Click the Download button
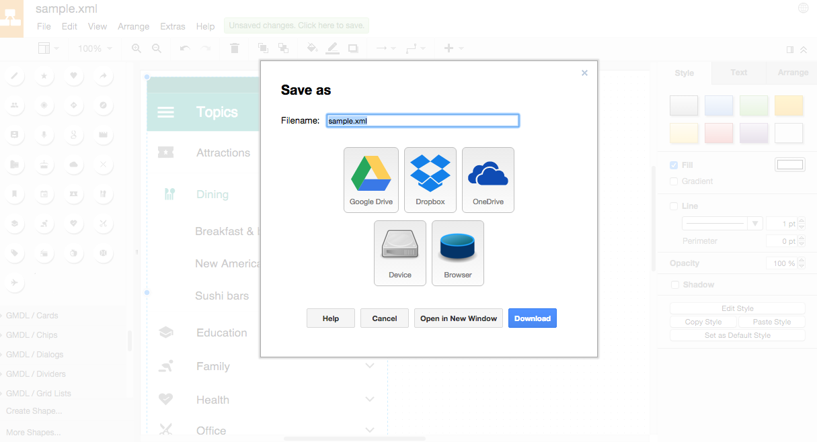Image resolution: width=817 pixels, height=442 pixels. point(533,318)
